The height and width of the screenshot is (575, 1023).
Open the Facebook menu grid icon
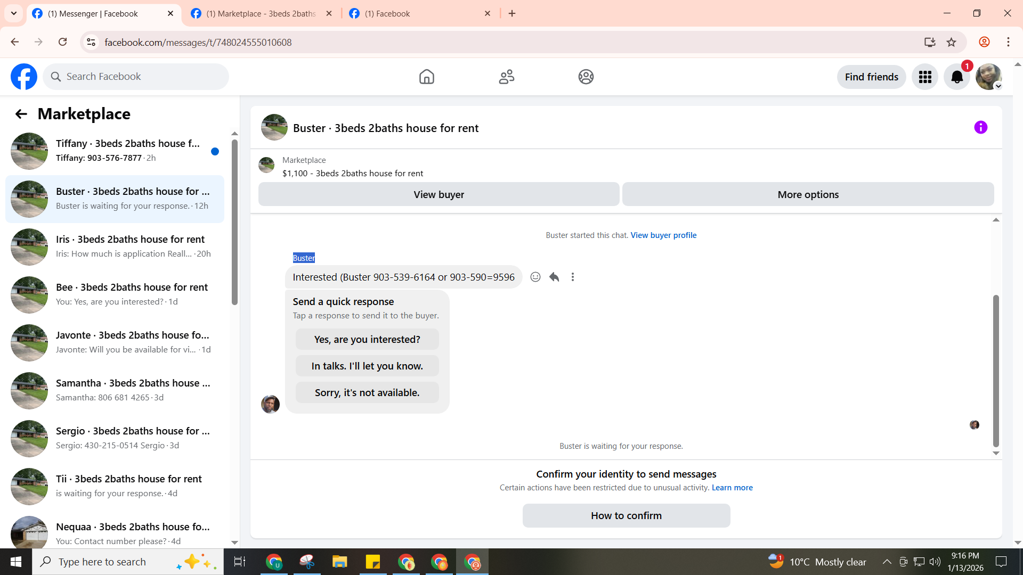click(925, 77)
